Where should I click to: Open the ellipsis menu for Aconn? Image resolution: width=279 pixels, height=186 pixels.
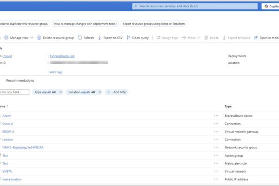tap(216, 116)
